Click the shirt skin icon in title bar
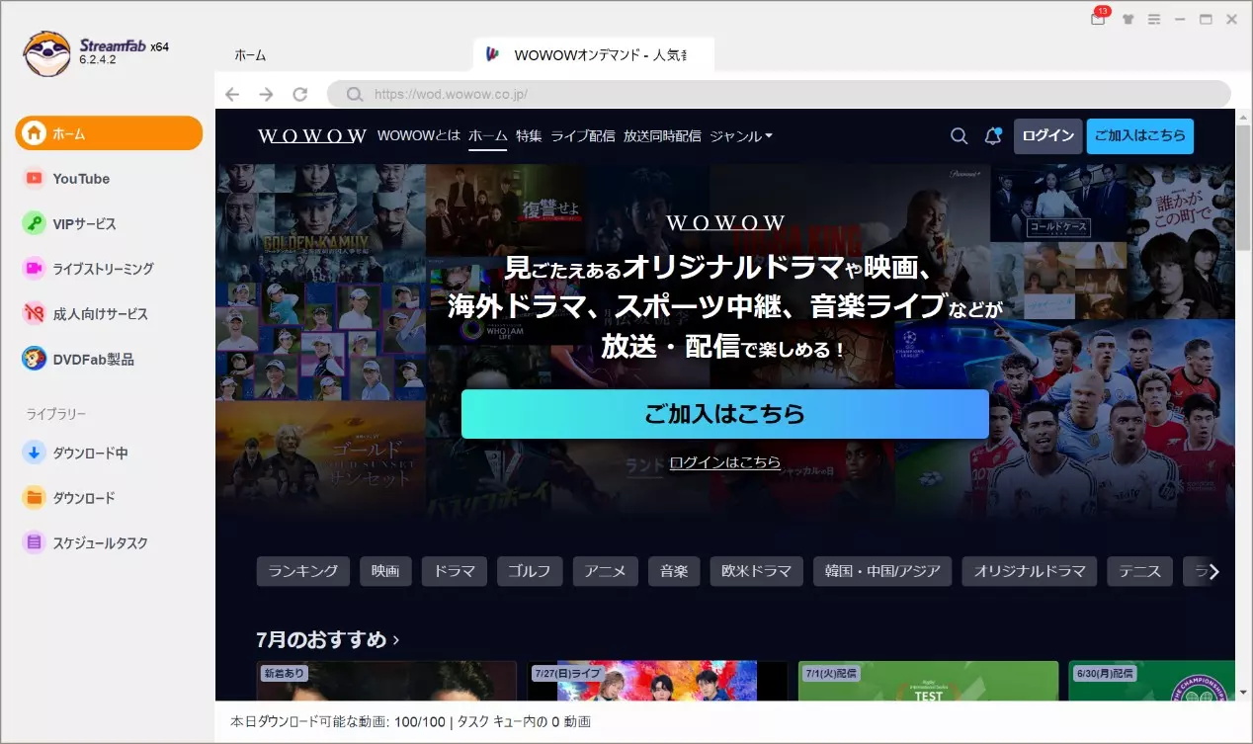The width and height of the screenshot is (1253, 744). [x=1128, y=20]
